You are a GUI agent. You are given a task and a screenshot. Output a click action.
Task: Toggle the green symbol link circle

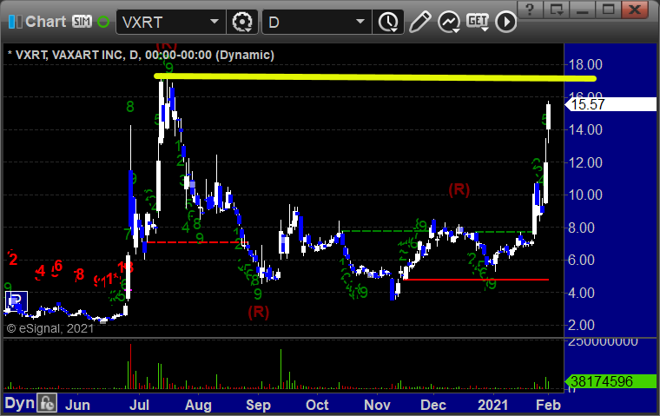pyautogui.click(x=103, y=22)
